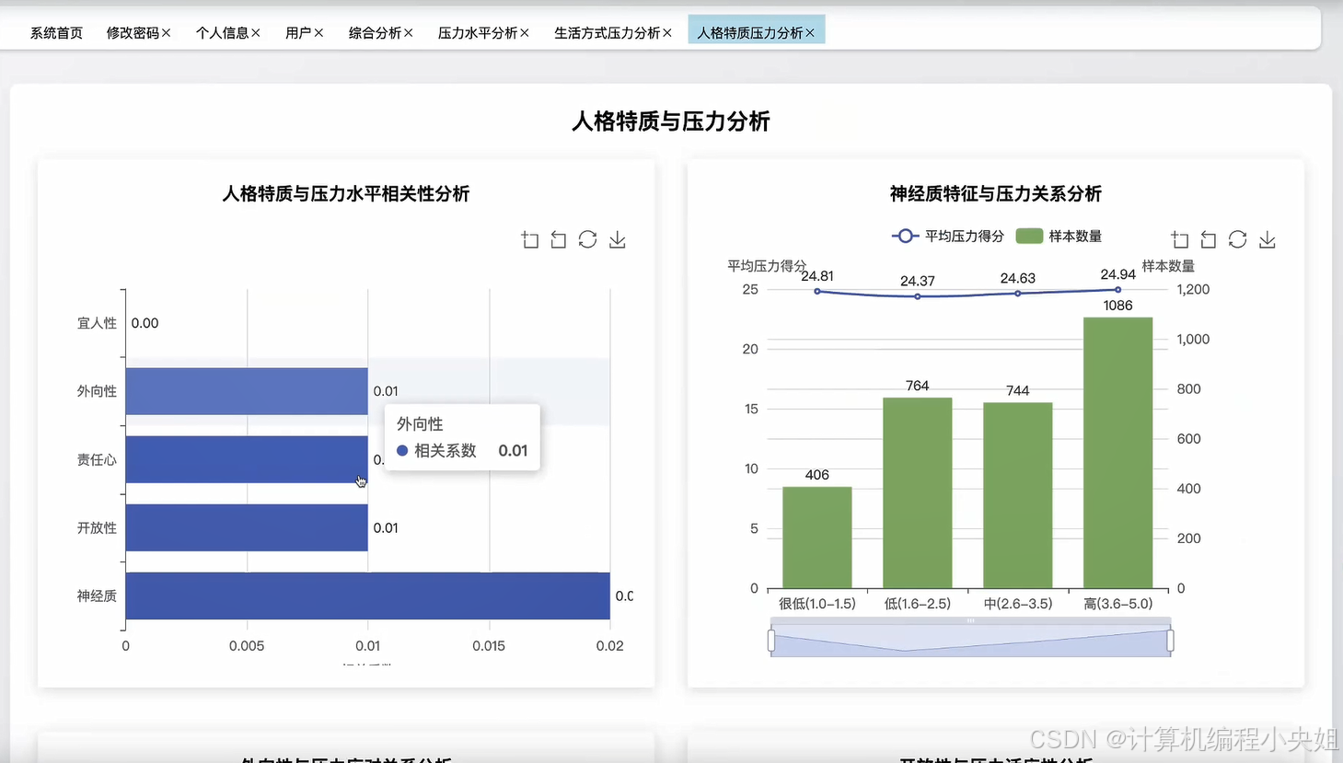Screen dimensions: 1343x763
Task: Click the 人格特质与压力水平相关性分析 chart title
Action: [x=346, y=194]
